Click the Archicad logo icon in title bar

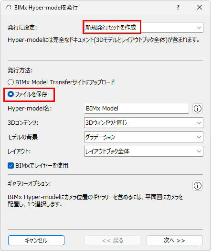tap(8, 7)
